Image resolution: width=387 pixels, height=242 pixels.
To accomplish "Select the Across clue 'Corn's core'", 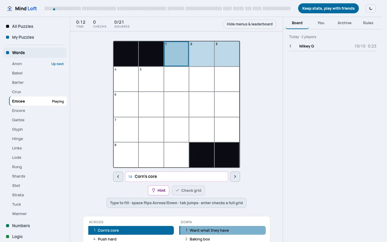I will coord(131,231).
